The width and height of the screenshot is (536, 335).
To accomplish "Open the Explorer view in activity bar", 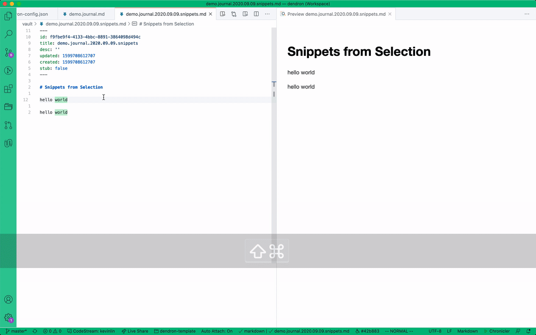I will point(8,16).
